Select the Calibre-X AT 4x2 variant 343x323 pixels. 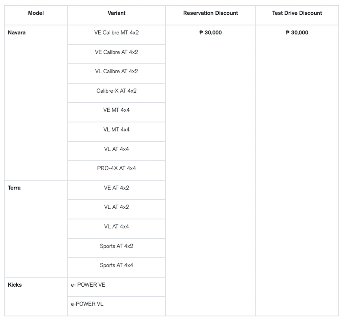tap(116, 91)
